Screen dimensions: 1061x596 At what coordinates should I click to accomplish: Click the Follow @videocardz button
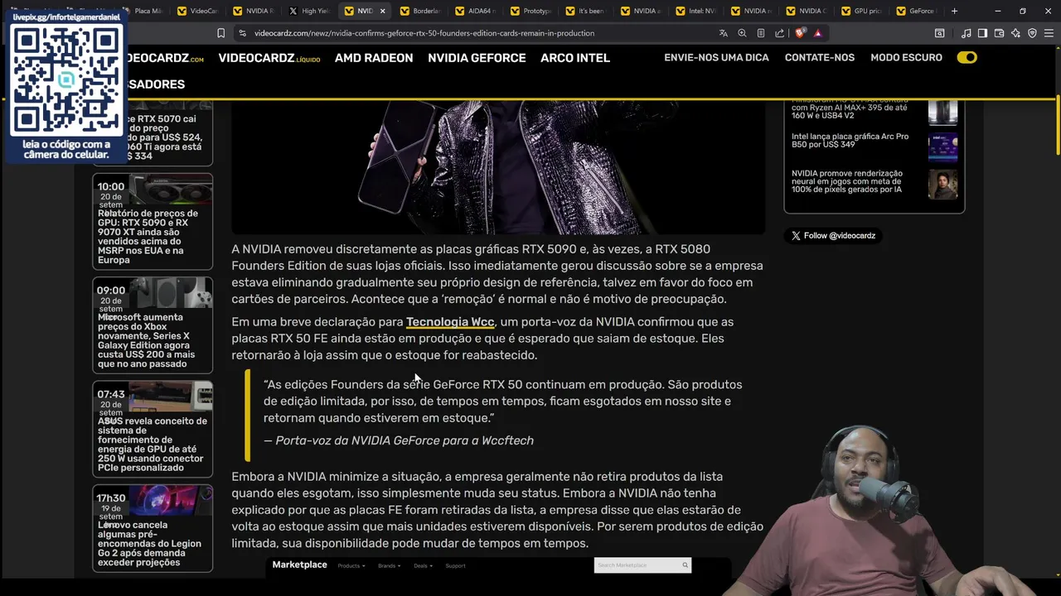833,236
